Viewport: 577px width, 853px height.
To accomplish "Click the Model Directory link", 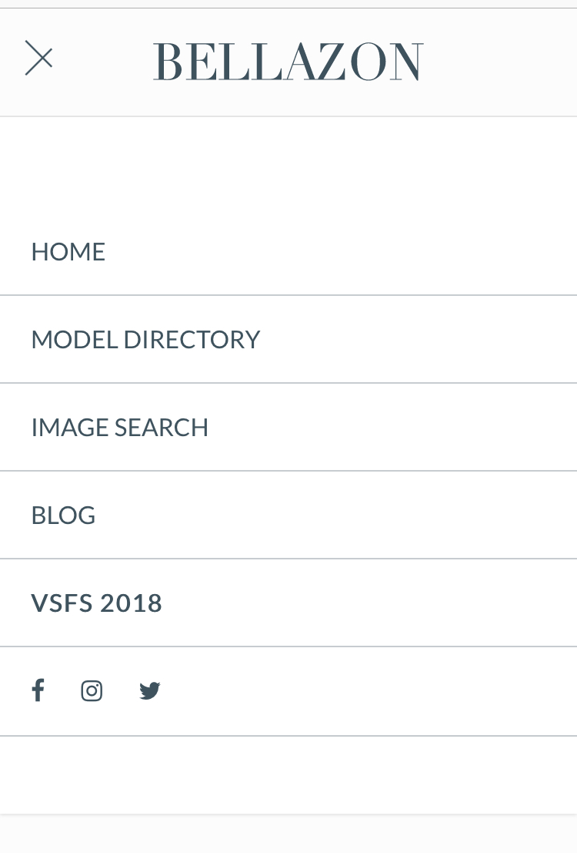I will 145,340.
